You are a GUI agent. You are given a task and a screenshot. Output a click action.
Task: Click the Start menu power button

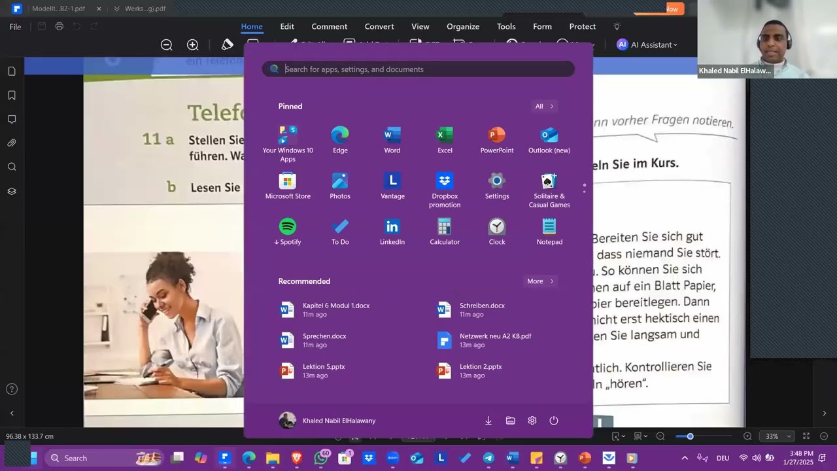point(554,421)
